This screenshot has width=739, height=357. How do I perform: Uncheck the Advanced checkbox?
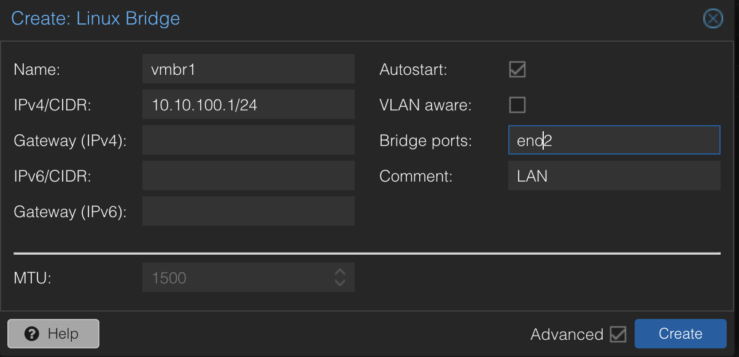618,334
